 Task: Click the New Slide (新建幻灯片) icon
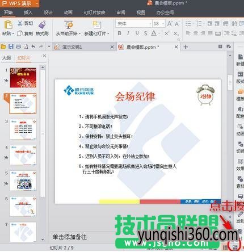97,25
